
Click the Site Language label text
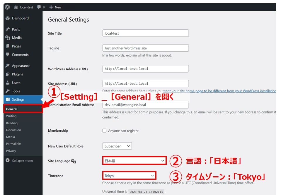tap(59, 161)
